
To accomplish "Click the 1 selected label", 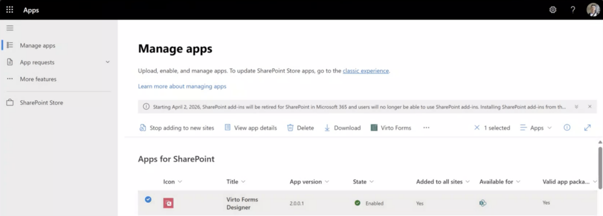I will click(497, 128).
